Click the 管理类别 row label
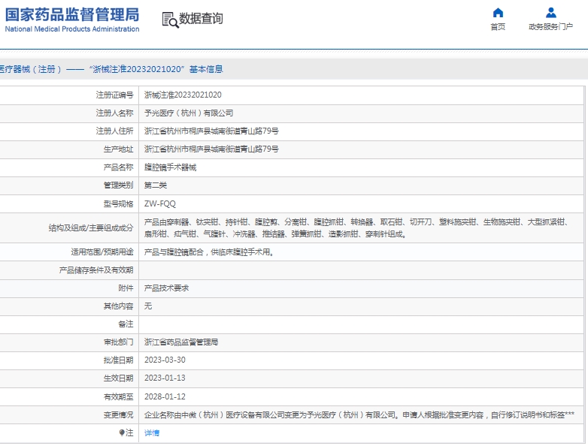The width and height of the screenshot is (588, 446). pyautogui.click(x=119, y=185)
